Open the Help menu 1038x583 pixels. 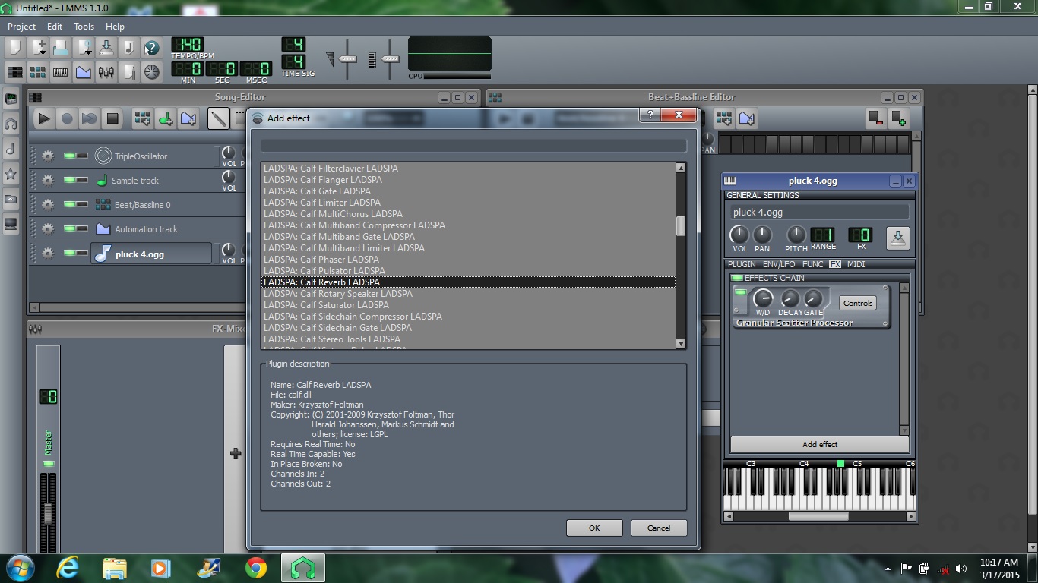click(115, 26)
